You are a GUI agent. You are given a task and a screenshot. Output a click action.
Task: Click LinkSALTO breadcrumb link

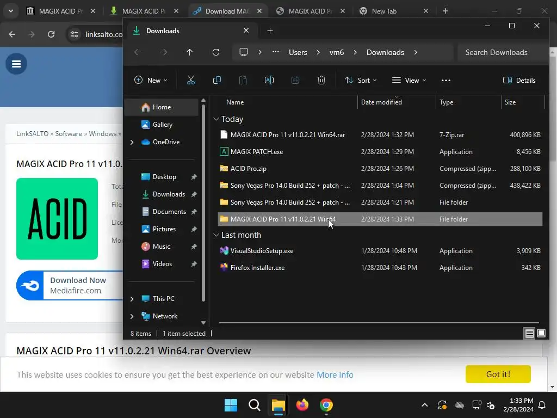(32, 134)
